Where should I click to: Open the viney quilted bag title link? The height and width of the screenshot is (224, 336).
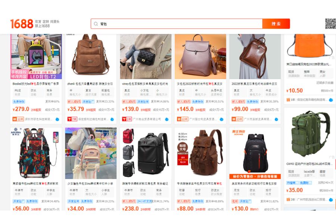[145, 84]
